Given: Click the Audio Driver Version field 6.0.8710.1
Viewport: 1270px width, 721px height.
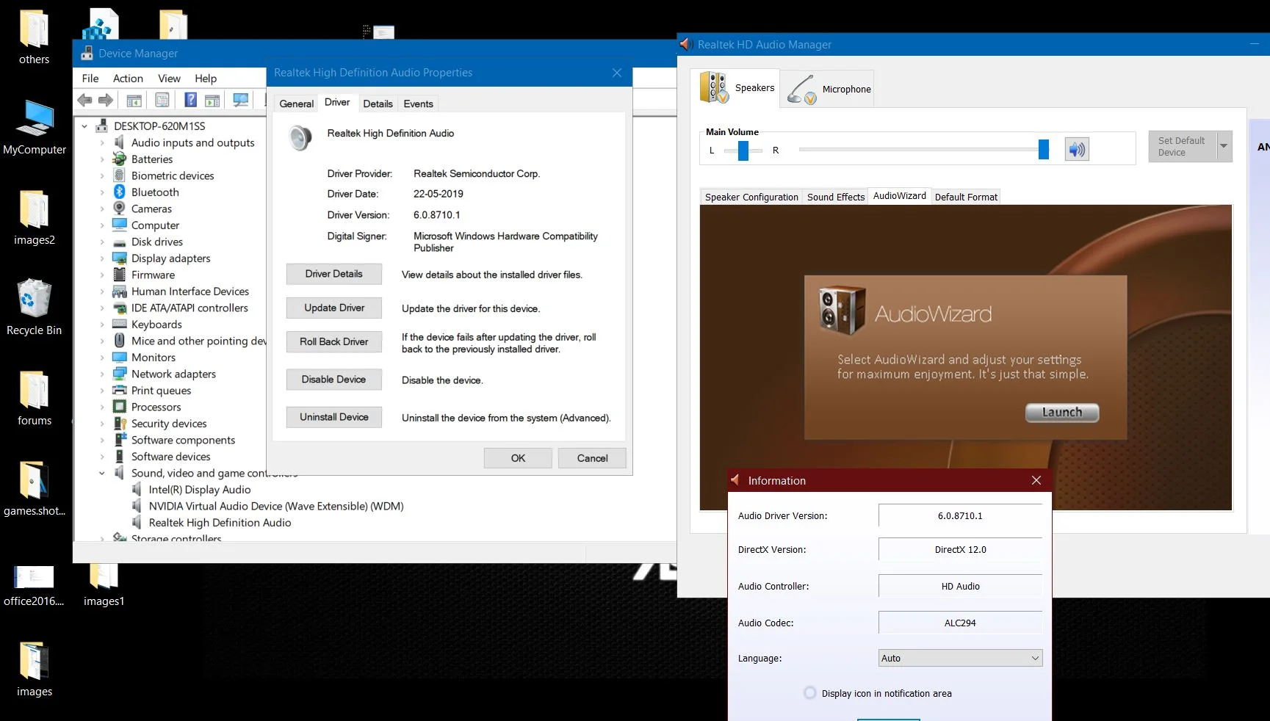Looking at the screenshot, I should coord(960,515).
